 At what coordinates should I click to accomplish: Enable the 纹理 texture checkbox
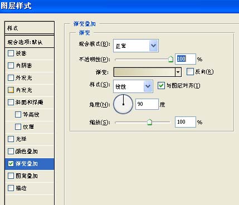pos(18,126)
